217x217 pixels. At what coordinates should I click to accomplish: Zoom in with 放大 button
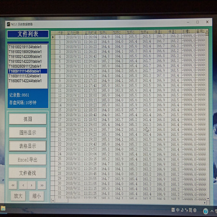(x=18, y=196)
